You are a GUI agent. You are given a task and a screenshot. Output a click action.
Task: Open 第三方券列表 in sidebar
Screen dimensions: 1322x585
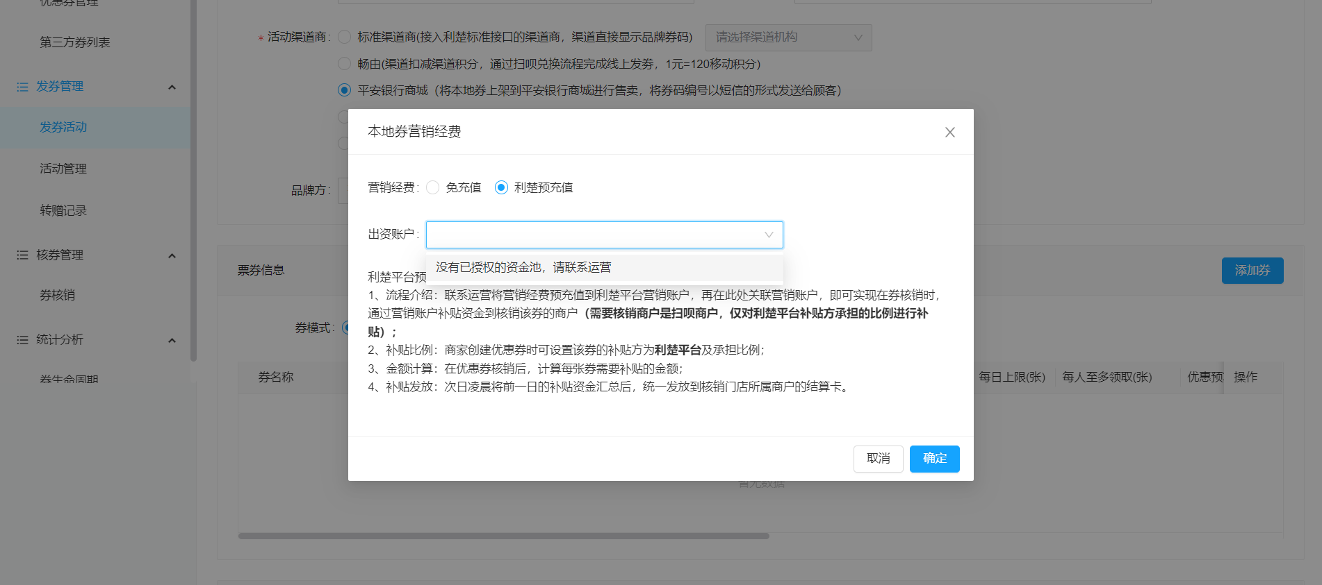pos(75,42)
